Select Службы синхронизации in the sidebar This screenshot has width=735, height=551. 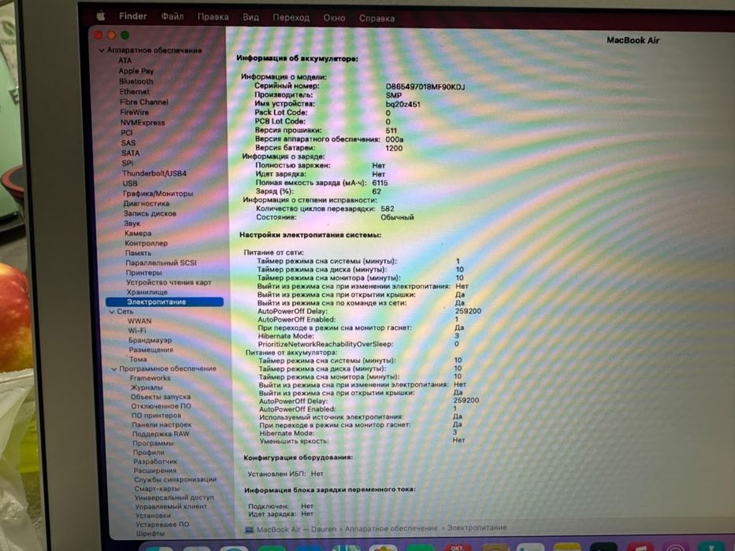(176, 480)
